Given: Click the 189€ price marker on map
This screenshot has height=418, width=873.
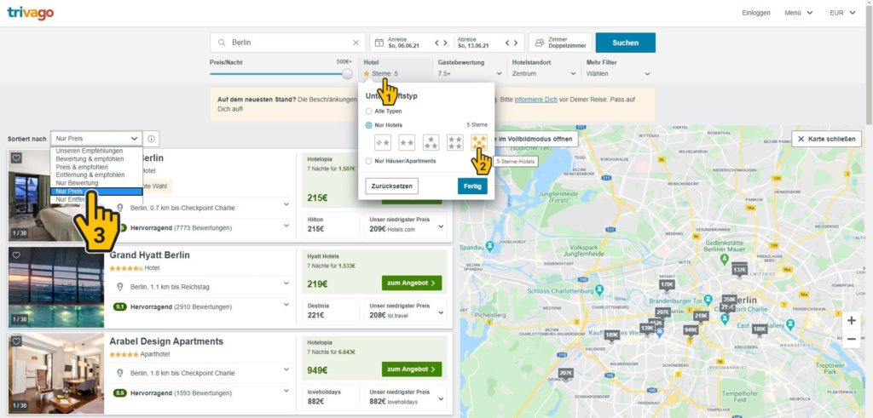Looking at the screenshot, I should (x=612, y=335).
